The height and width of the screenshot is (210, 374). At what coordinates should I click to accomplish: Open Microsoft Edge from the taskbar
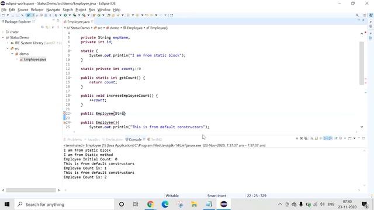[165, 204]
